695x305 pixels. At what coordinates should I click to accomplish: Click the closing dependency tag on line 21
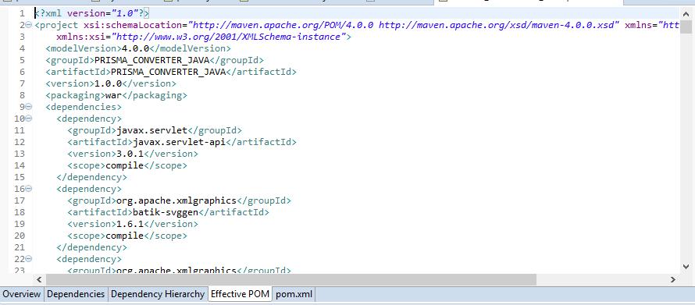click(91, 247)
